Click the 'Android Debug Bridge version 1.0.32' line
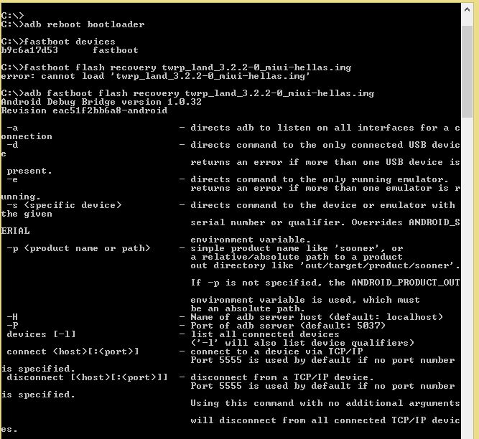The width and height of the screenshot is (479, 439). (101, 102)
